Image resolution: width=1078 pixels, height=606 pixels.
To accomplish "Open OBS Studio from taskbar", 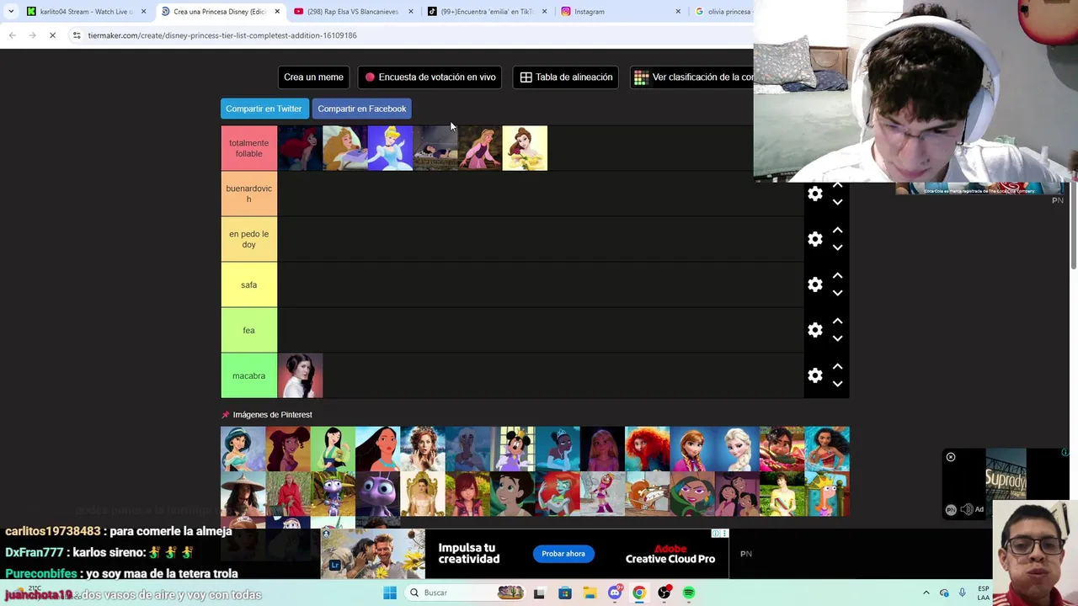I will [664, 593].
